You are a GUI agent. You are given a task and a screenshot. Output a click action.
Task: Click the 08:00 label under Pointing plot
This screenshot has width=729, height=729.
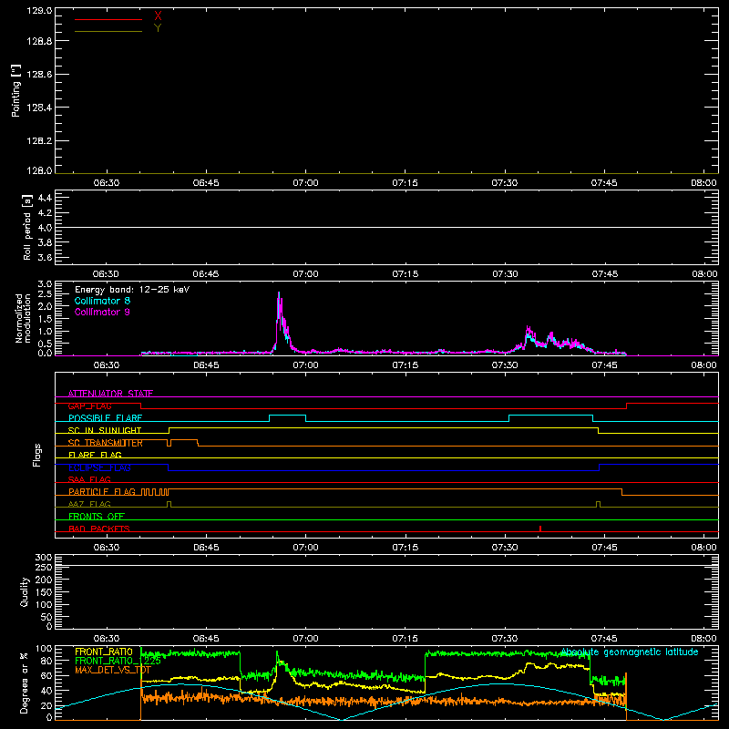pyautogui.click(x=703, y=183)
